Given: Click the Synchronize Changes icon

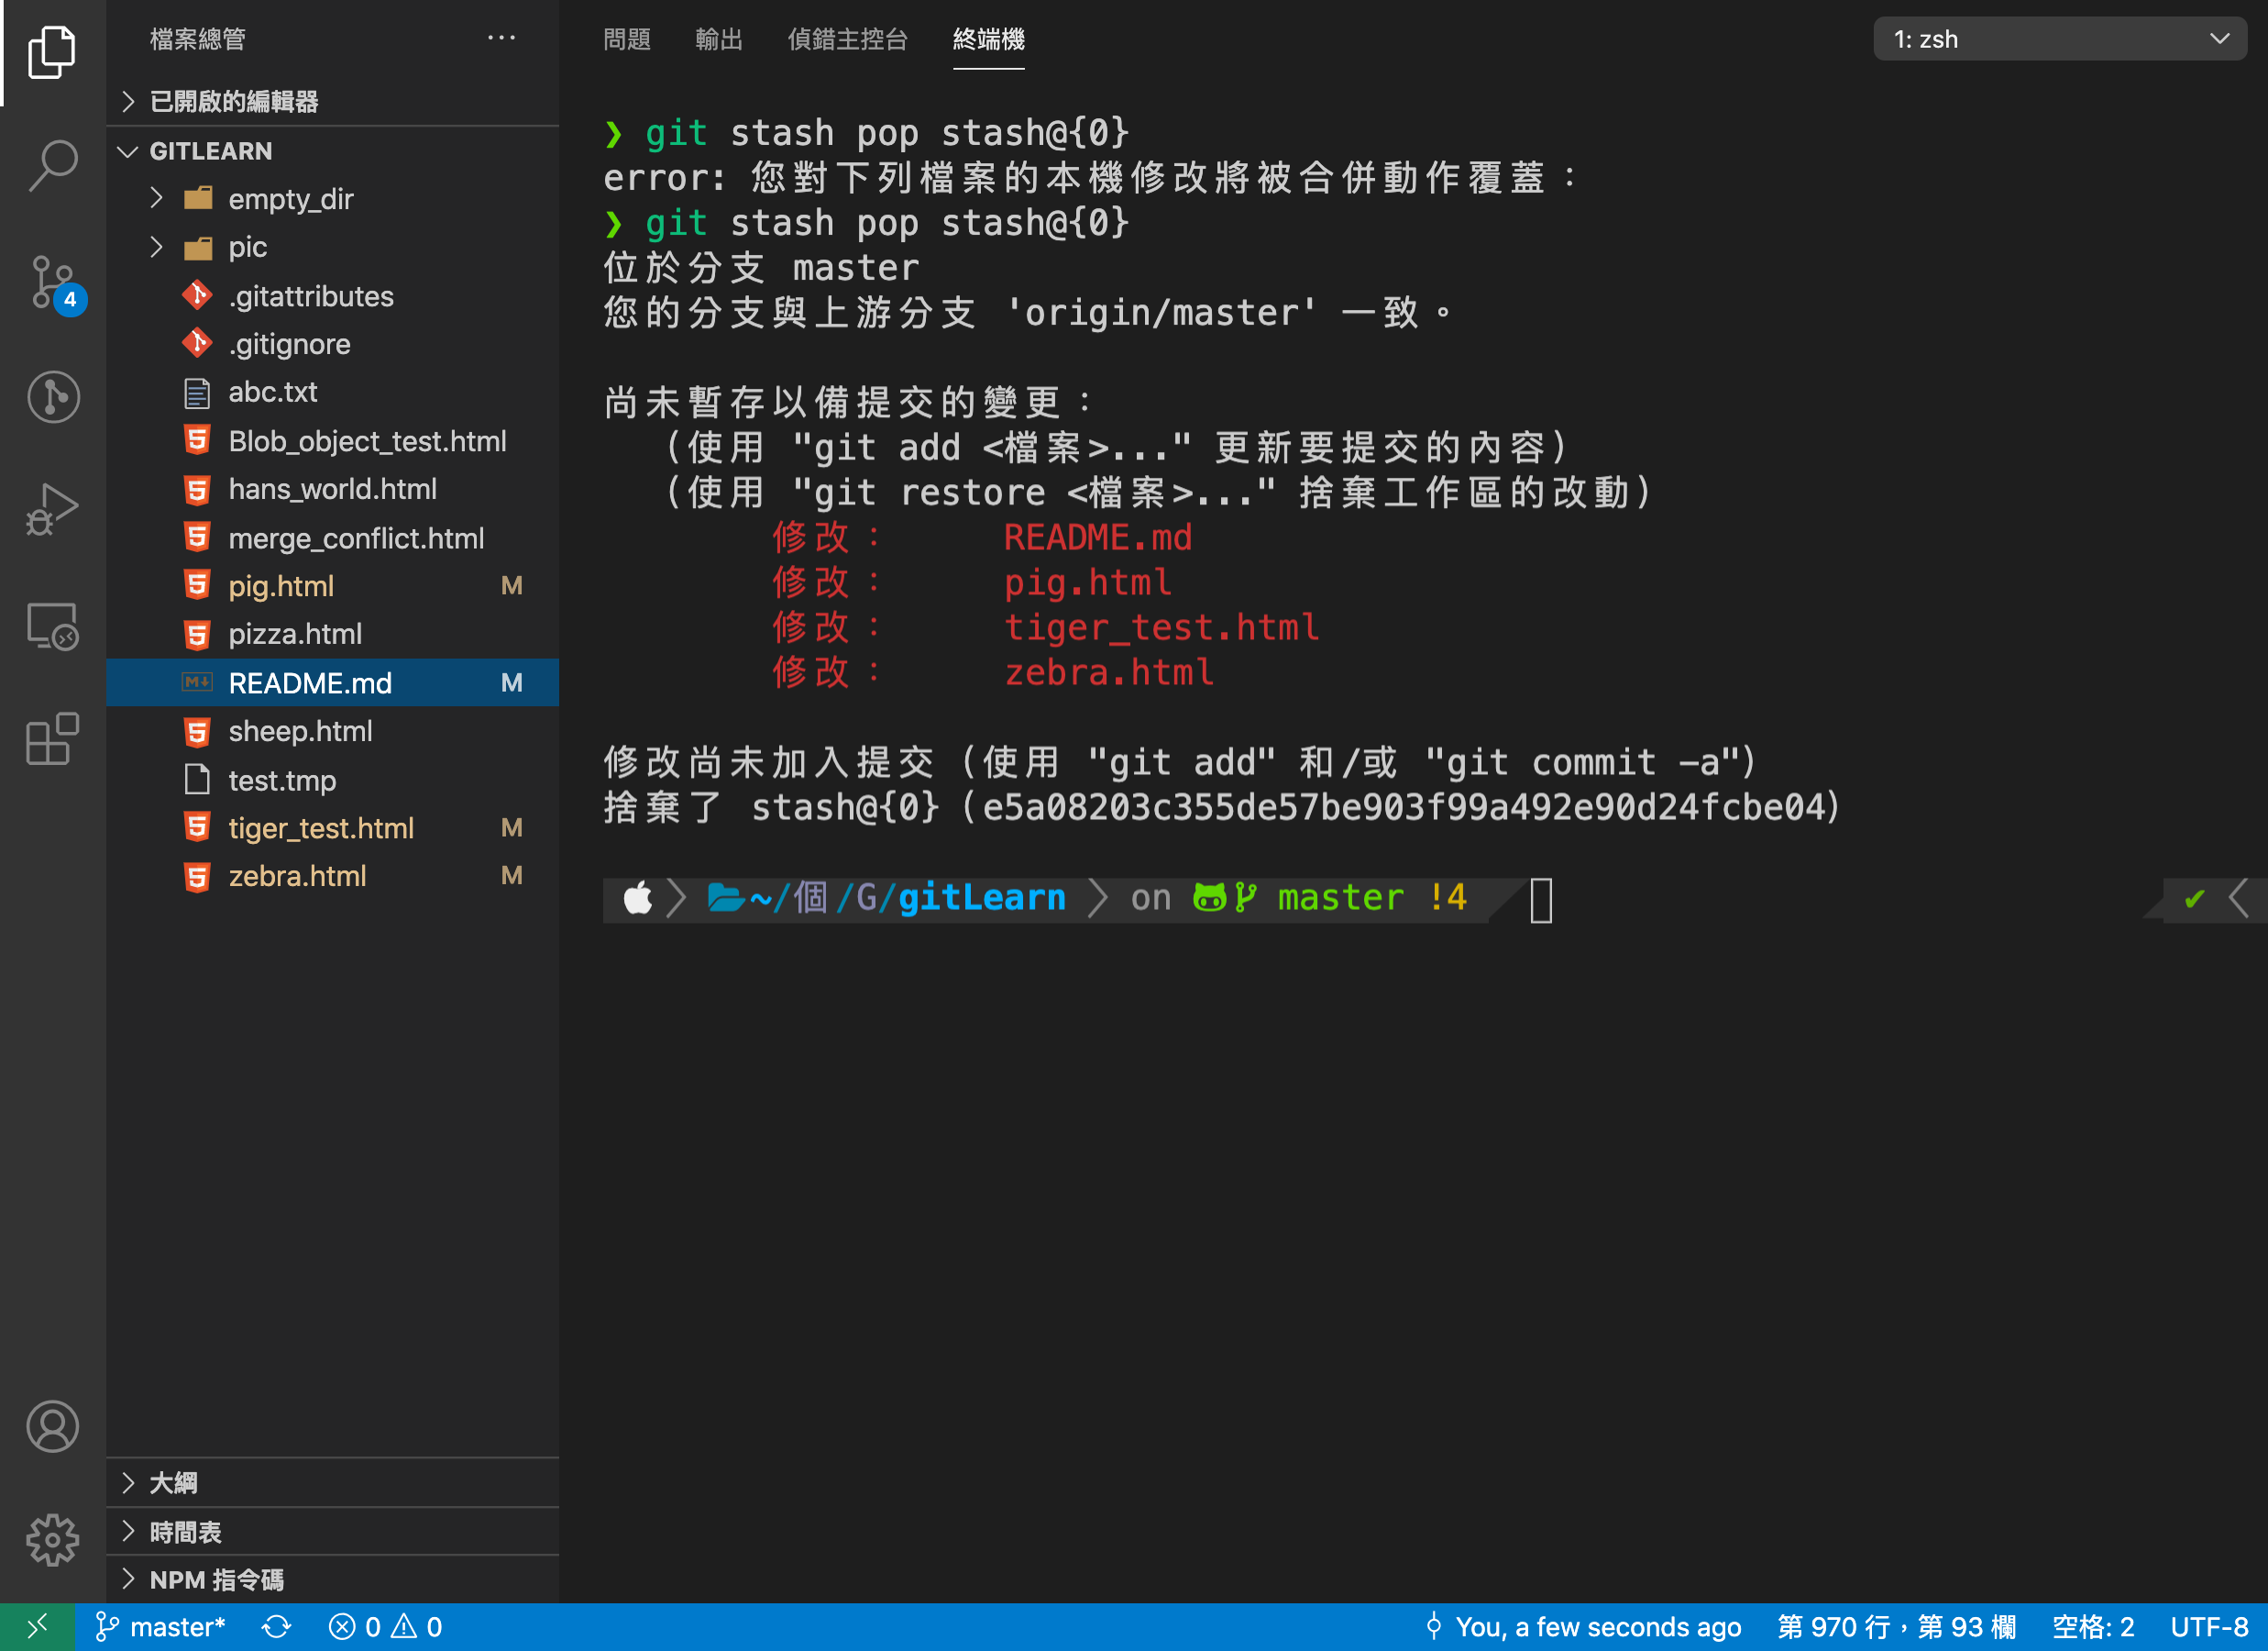Looking at the screenshot, I should point(276,1627).
